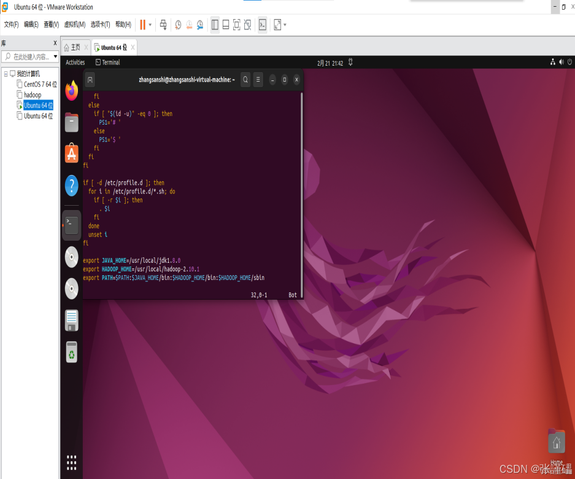Launch Firefox from the Ubuntu dock
The image size is (575, 479).
(72, 90)
